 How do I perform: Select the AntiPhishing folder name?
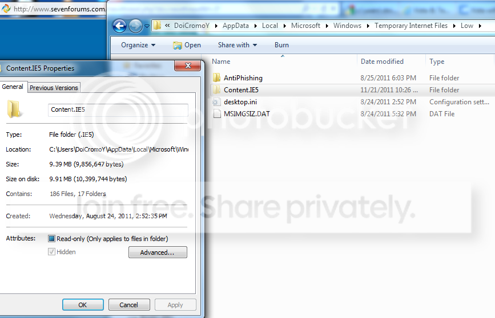click(x=243, y=78)
